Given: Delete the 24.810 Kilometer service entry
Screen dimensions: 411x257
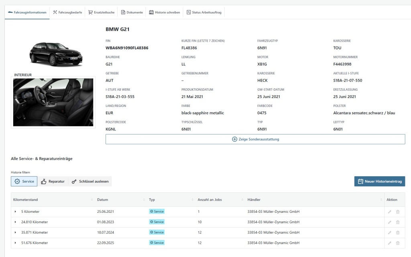Looking at the screenshot, I should pyautogui.click(x=398, y=222).
